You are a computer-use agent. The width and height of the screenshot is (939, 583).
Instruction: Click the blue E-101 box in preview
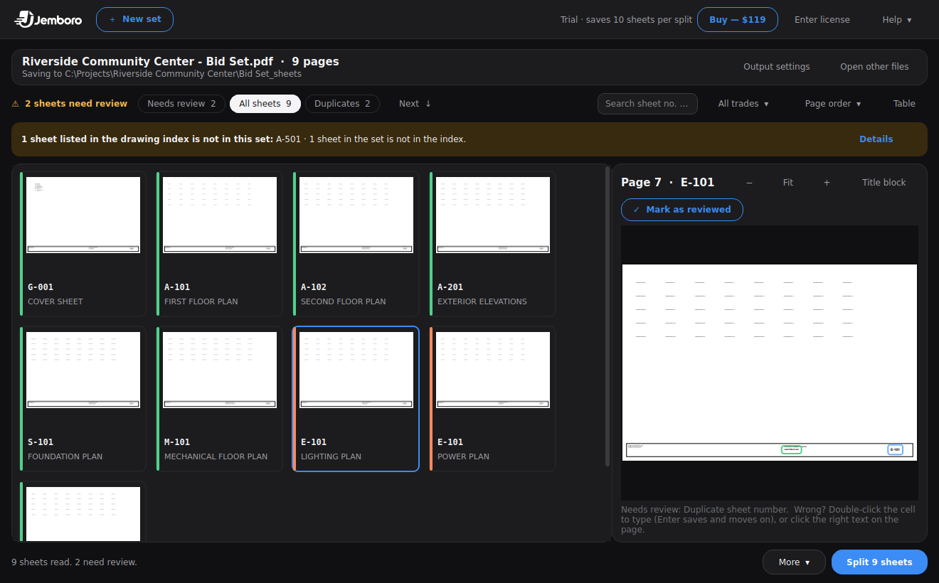pos(895,449)
